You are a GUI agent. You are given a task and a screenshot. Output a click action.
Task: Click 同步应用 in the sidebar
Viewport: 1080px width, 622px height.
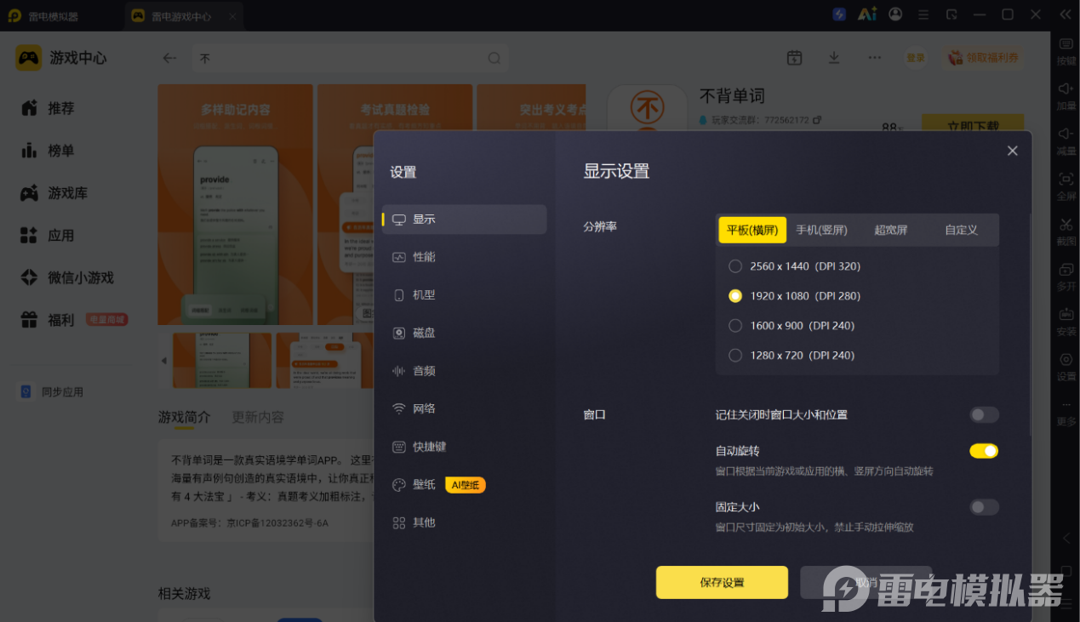[53, 392]
